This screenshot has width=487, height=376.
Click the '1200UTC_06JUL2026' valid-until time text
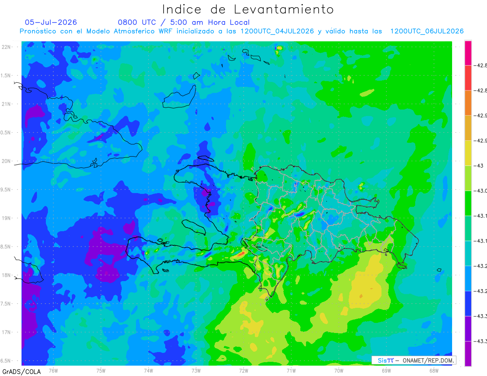(427, 32)
